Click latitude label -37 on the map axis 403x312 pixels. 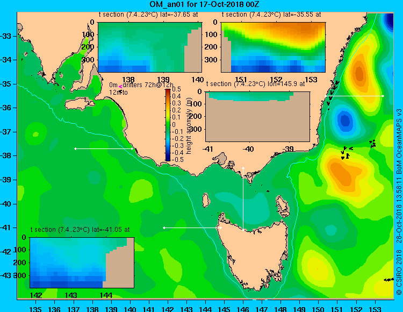[6, 132]
